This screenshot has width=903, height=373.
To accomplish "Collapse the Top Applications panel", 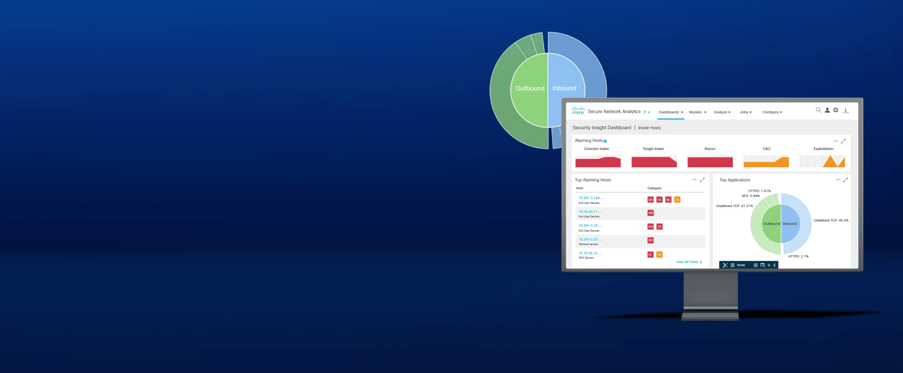I will point(838,180).
